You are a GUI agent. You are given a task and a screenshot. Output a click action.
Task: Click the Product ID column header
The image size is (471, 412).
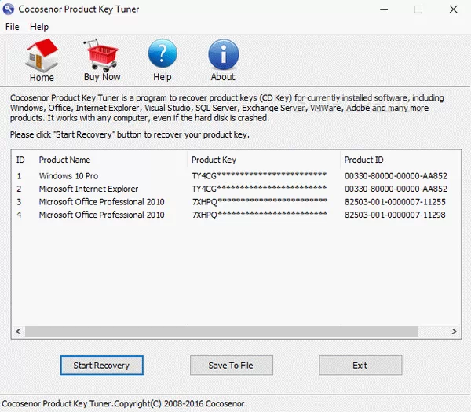pos(364,160)
